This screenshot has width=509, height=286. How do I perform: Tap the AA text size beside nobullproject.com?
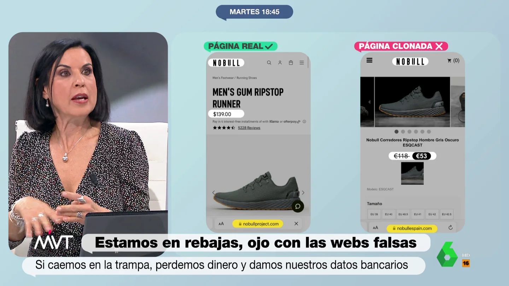click(x=221, y=224)
